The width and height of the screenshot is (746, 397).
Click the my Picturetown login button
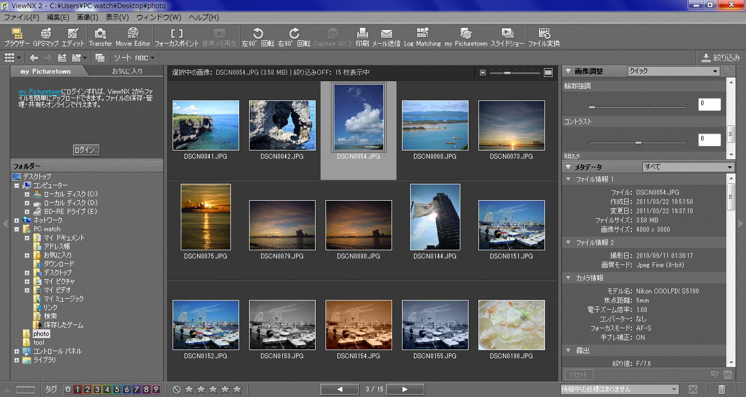[86, 150]
